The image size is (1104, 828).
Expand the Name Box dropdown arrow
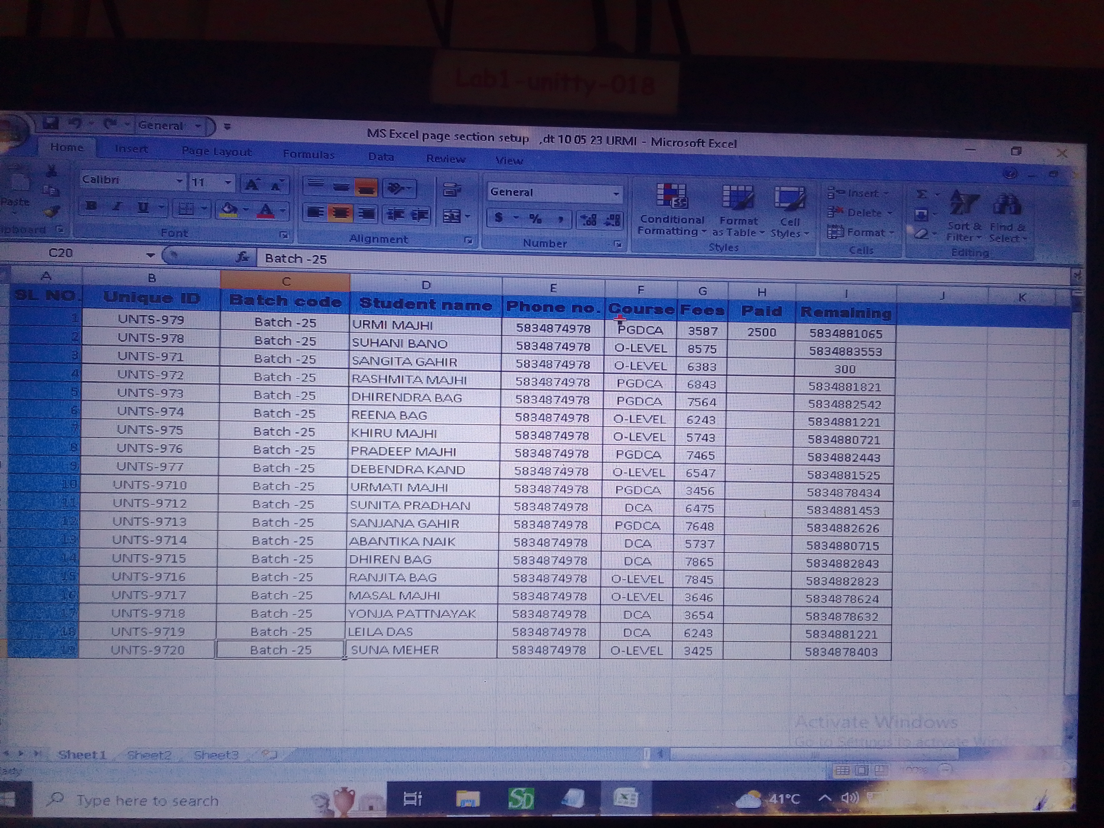coord(150,256)
